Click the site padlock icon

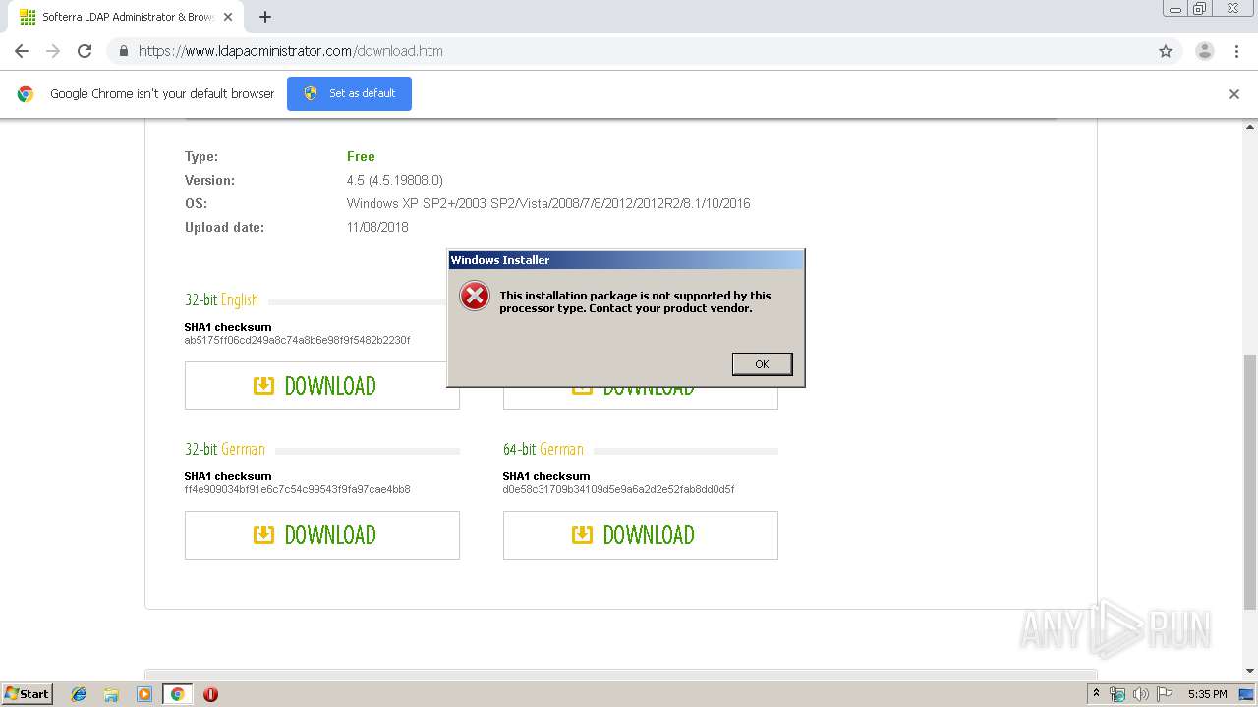[x=123, y=51]
